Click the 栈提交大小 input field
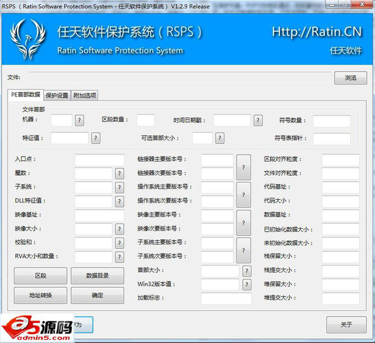Viewport: 375px width, 343px height. point(340,271)
